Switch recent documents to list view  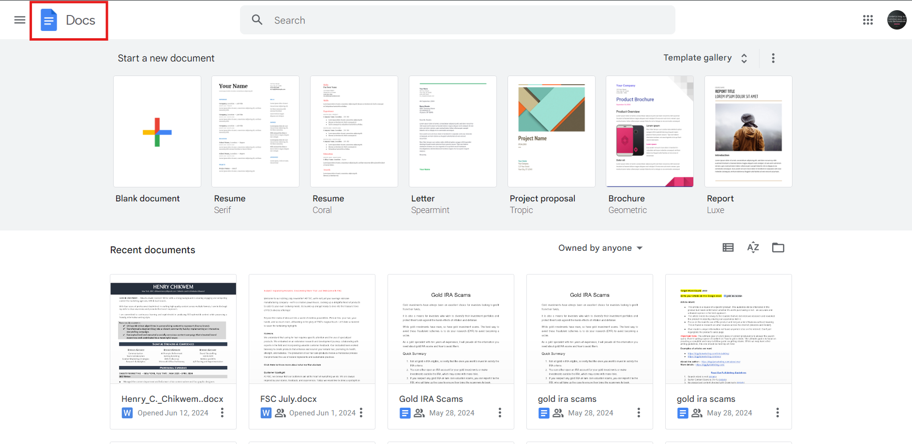(728, 248)
